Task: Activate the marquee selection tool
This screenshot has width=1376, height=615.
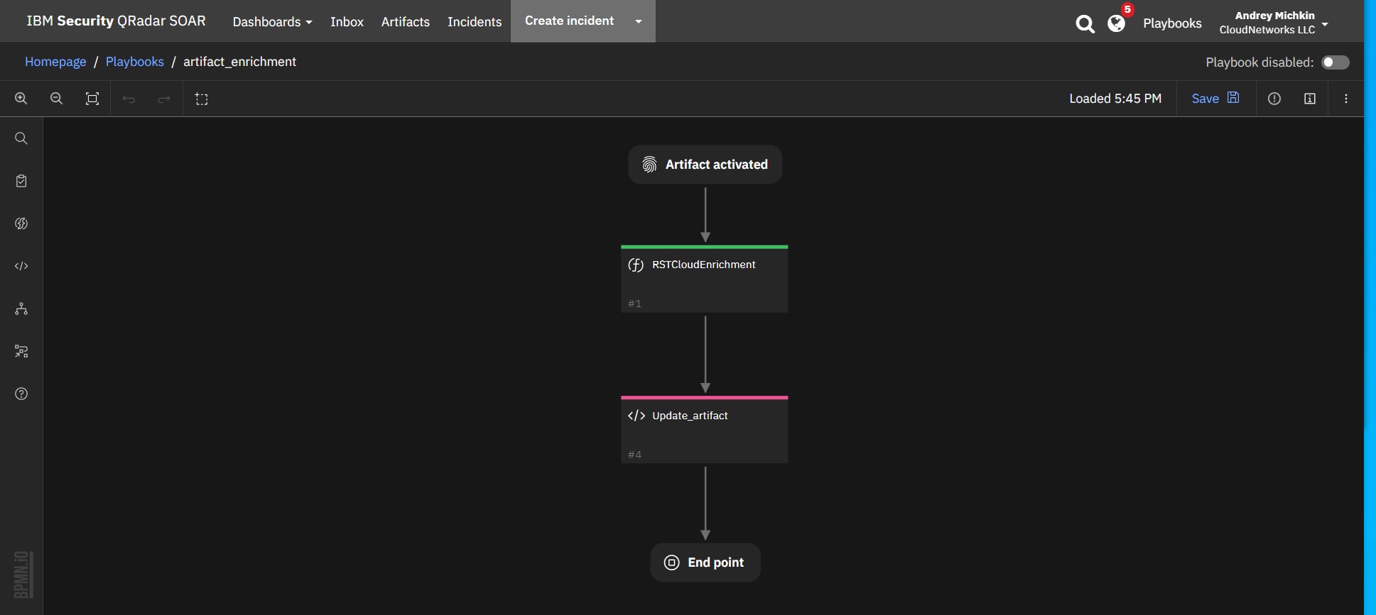Action: pos(202,99)
